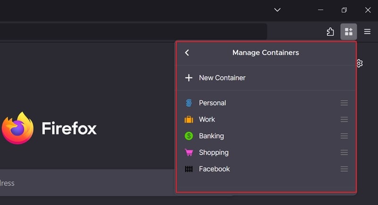Click the Work container briefcase icon
This screenshot has height=205, width=378.
189,119
